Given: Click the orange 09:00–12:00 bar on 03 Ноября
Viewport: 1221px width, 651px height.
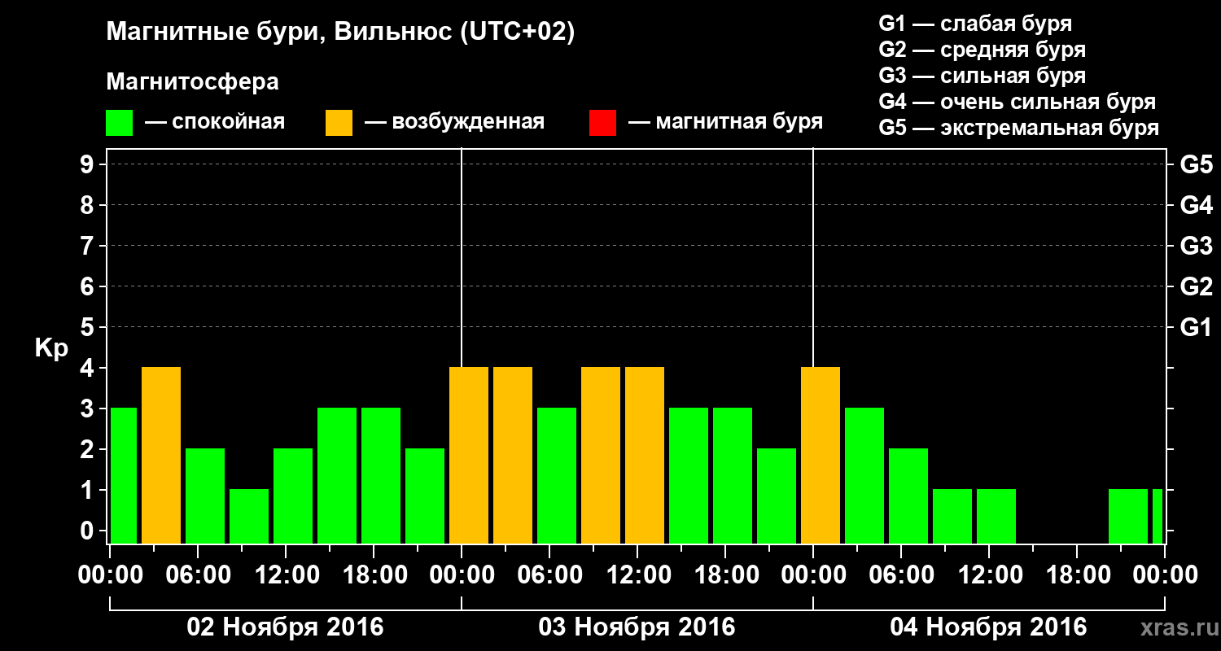Looking at the screenshot, I should click(x=601, y=456).
